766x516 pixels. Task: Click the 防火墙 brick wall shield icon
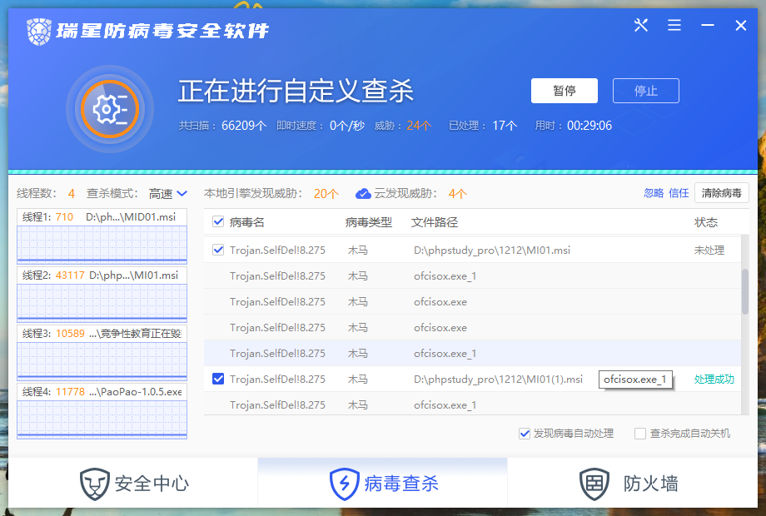[x=594, y=483]
